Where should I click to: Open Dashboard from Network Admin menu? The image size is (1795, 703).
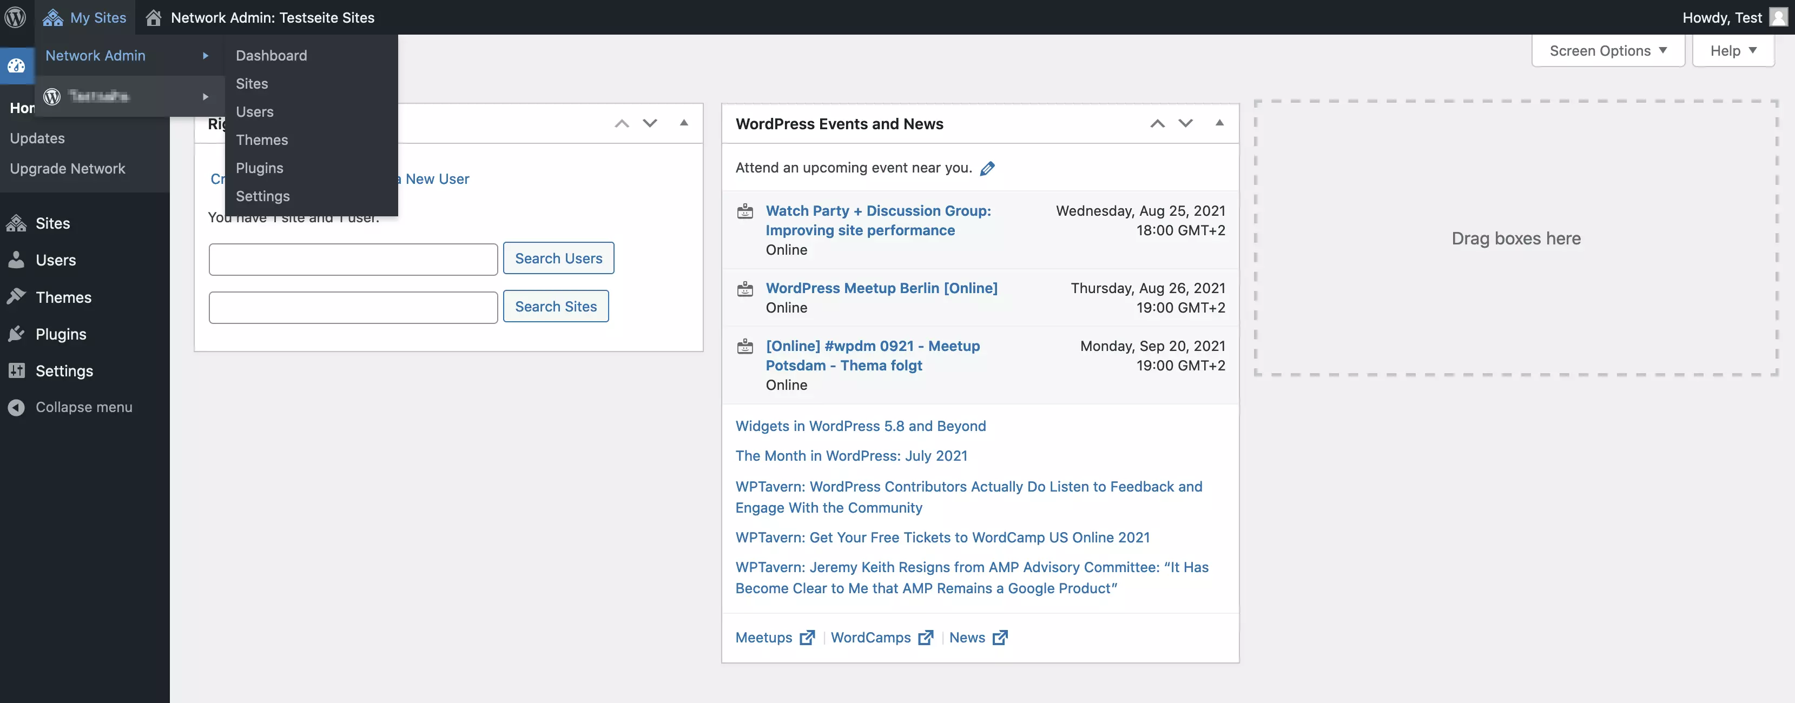tap(272, 55)
